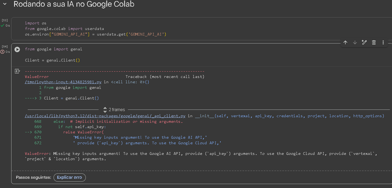Click green checkmark status of cell 53
Screen dimensions: 392x188
(3, 25)
